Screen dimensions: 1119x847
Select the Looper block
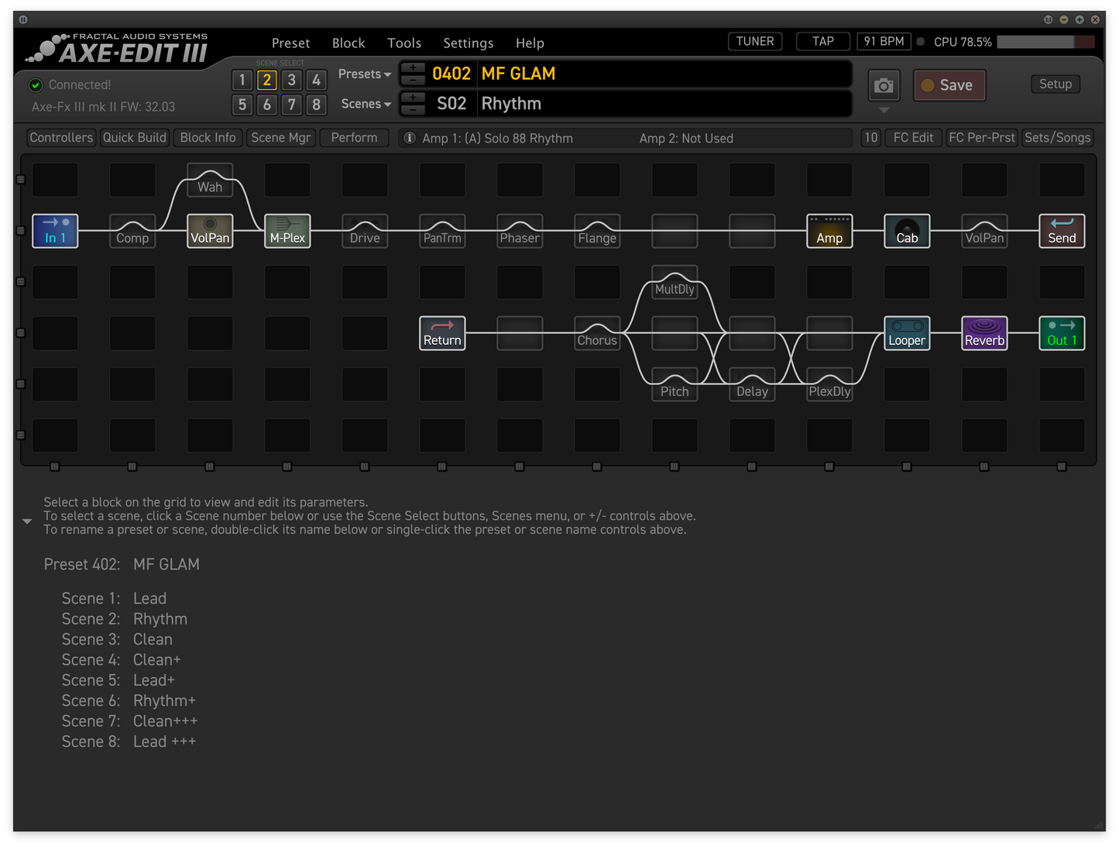[907, 333]
